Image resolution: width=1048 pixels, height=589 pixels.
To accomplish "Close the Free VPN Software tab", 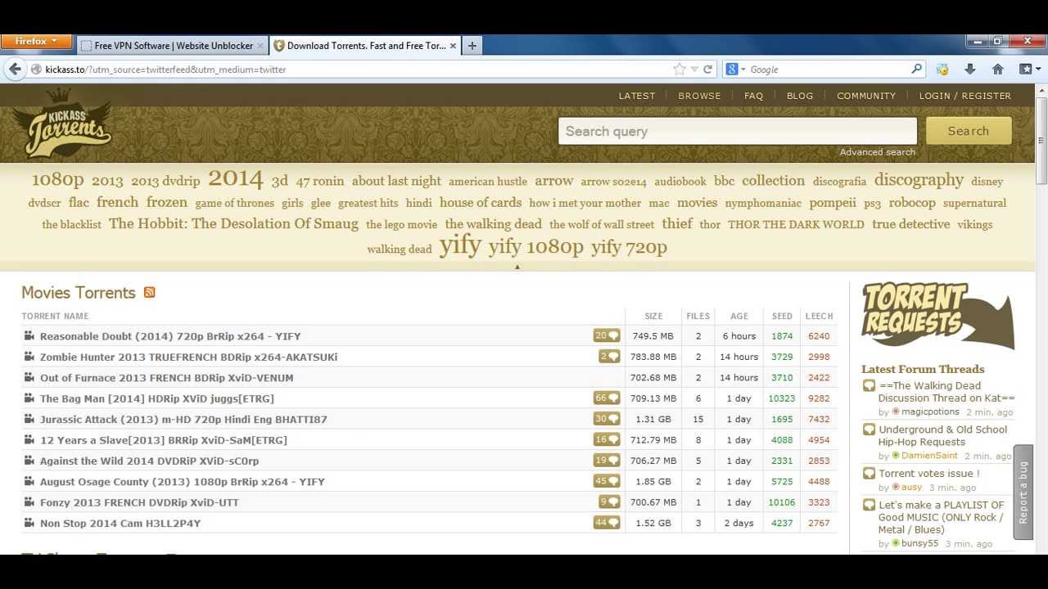I will 260,46.
